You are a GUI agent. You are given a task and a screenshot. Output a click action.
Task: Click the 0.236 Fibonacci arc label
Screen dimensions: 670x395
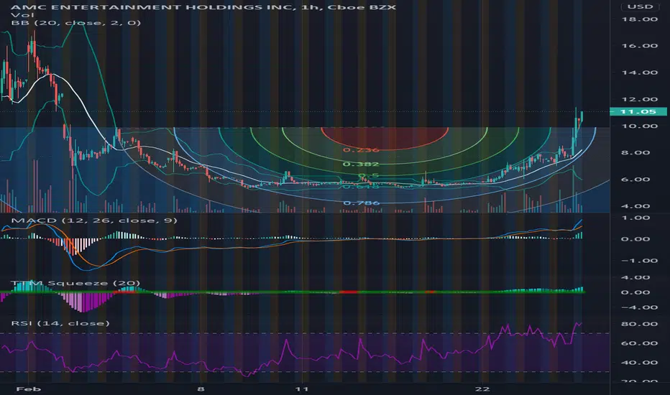click(361, 150)
